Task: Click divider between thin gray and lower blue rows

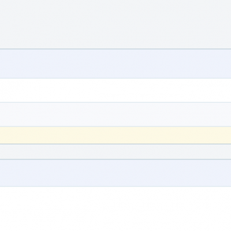Action: pyautogui.click(x=115, y=159)
